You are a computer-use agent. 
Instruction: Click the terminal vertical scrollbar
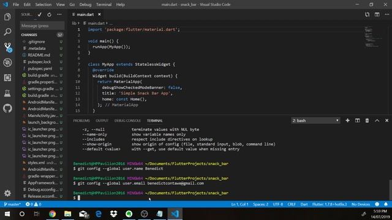point(390,189)
